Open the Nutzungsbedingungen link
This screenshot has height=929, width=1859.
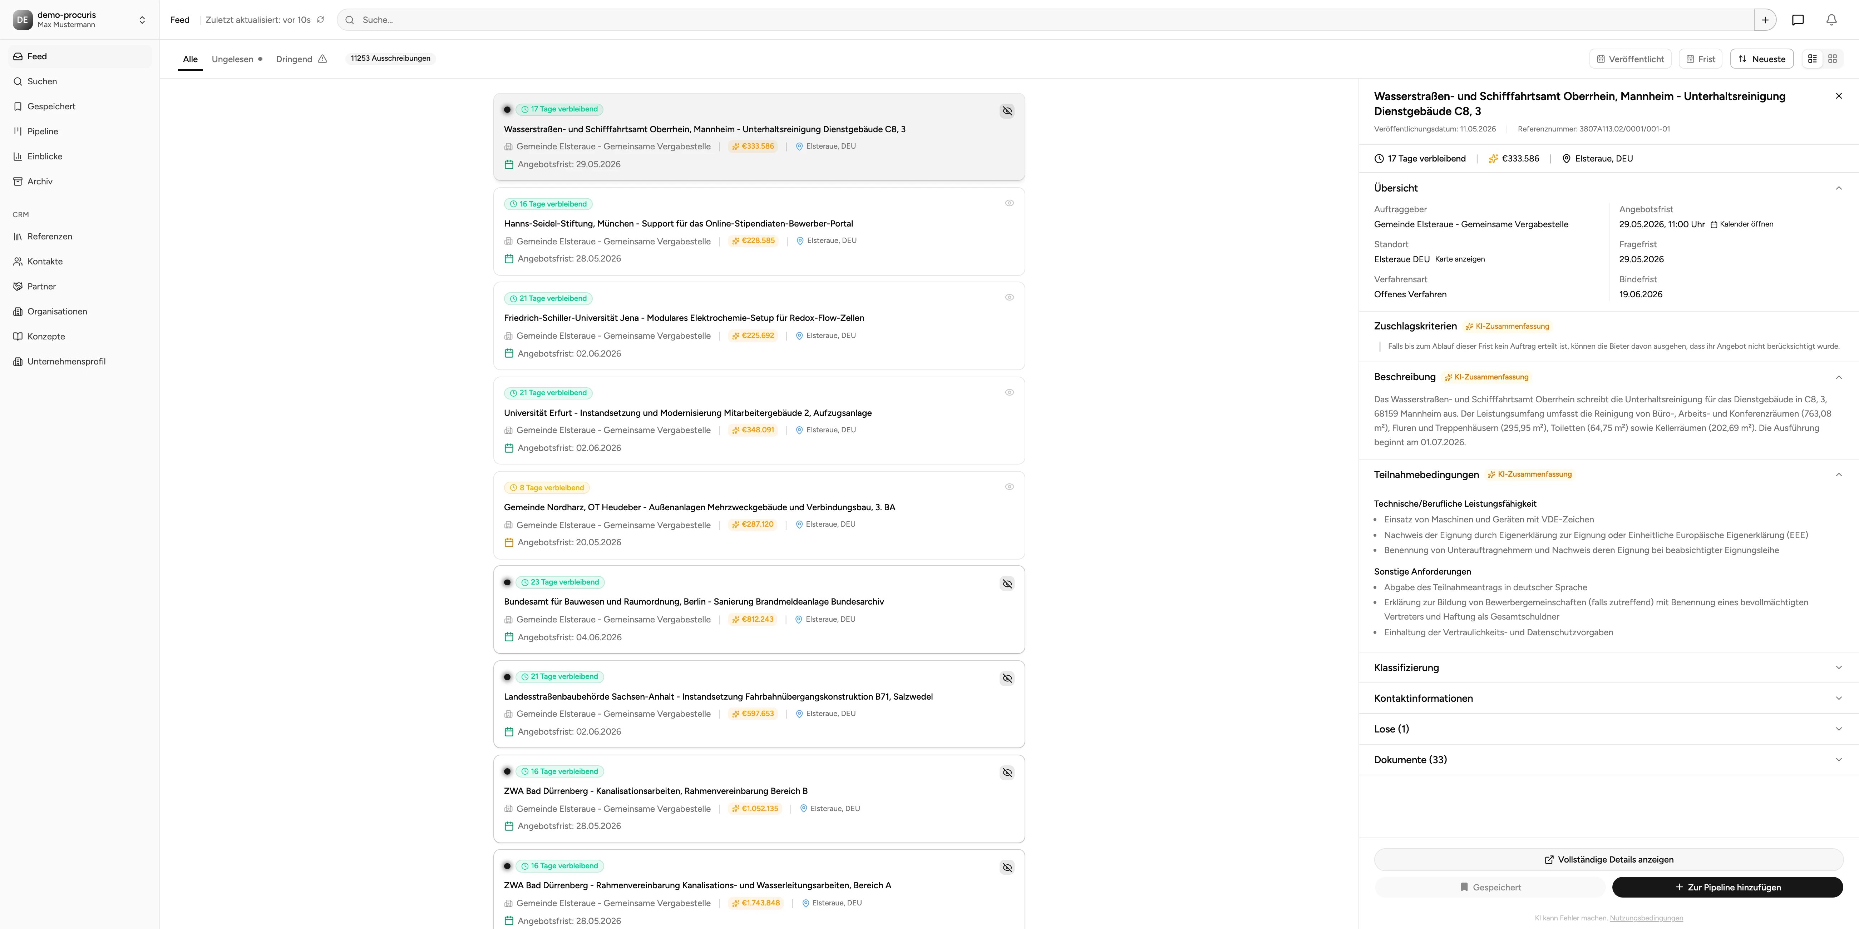[1646, 918]
